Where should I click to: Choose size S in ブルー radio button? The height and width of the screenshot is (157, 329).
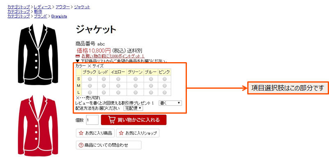pyautogui.click(x=151, y=79)
